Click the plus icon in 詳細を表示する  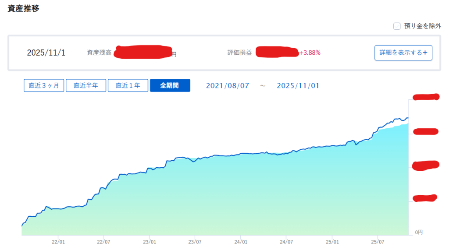(425, 53)
